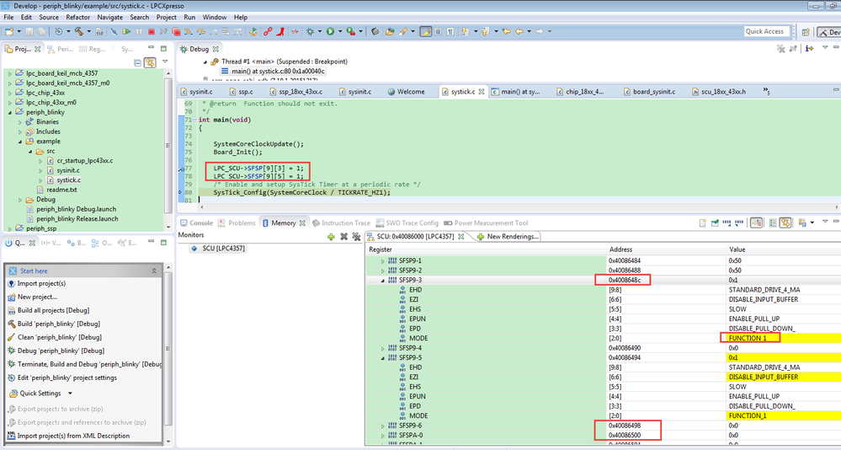
Task: Click the Skip All Breakpoints icon
Action: click(x=114, y=32)
